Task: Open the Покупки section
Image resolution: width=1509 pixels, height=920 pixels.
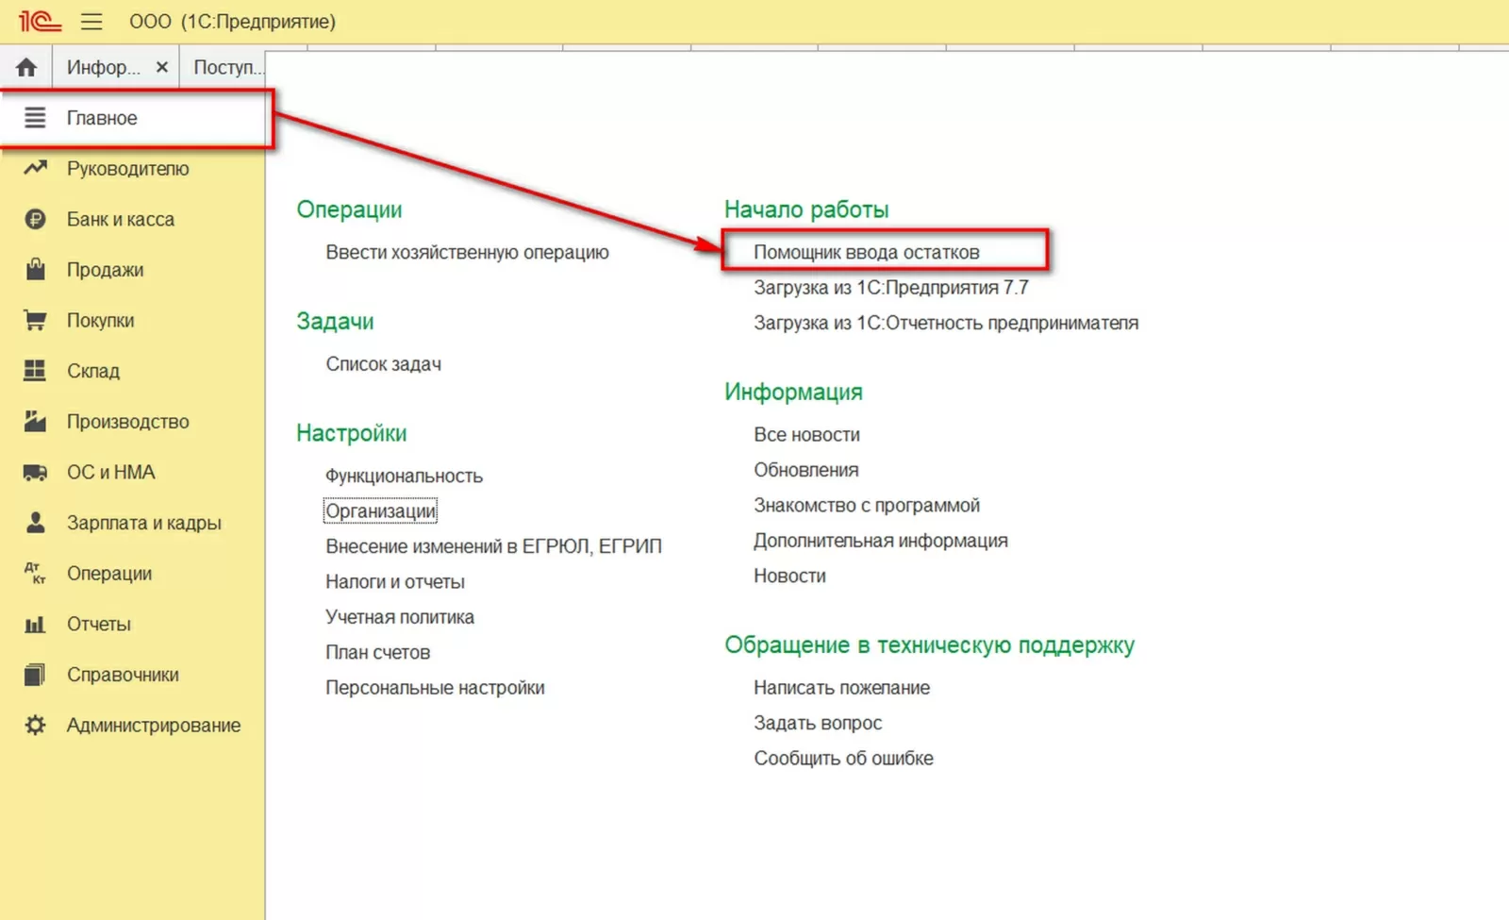Action: (x=100, y=321)
